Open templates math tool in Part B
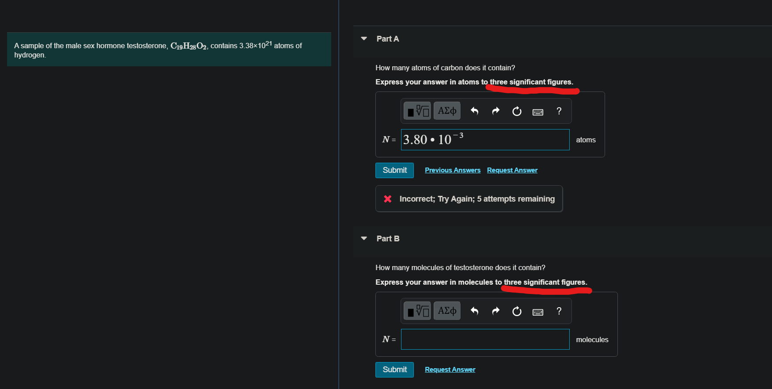The image size is (772, 389). coord(417,311)
